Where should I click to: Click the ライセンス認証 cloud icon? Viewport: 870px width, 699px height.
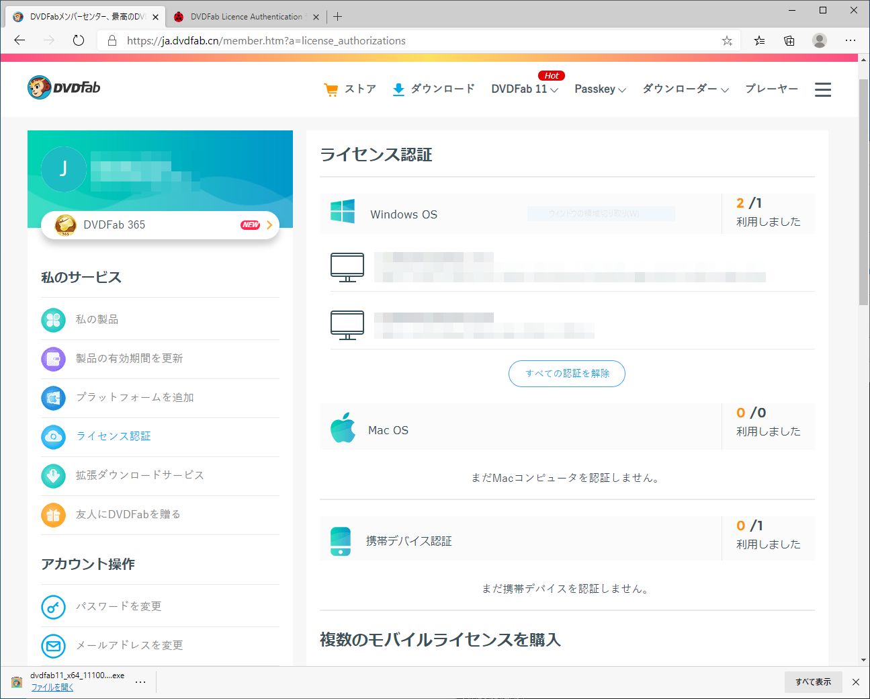54,437
